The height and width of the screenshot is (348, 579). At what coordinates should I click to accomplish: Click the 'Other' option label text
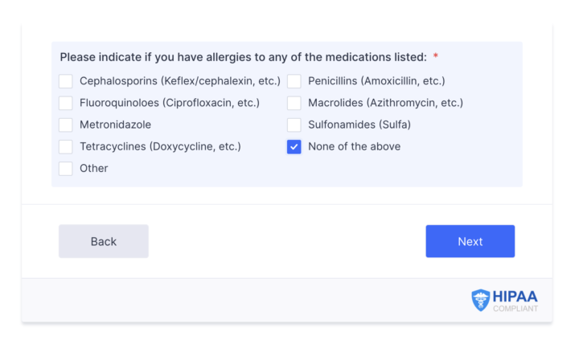click(x=94, y=168)
